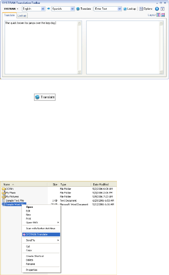Select the Sample Text File icon
Screen dimensions: 169x275
point(3,200)
